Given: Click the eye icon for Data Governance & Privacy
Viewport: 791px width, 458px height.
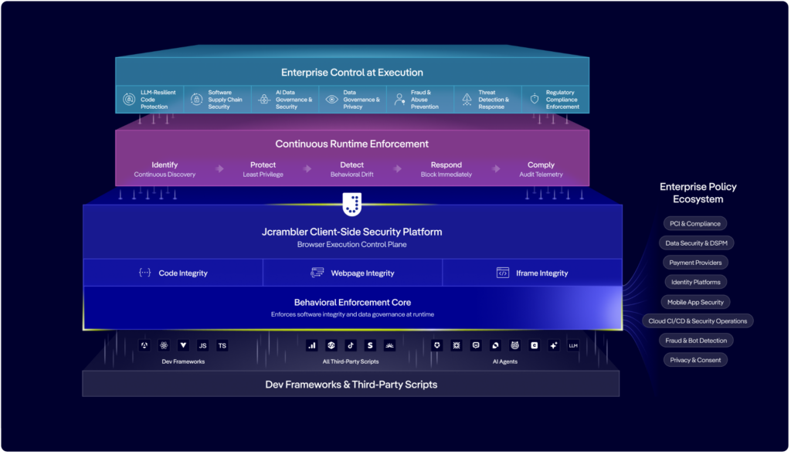Looking at the screenshot, I should 331,100.
